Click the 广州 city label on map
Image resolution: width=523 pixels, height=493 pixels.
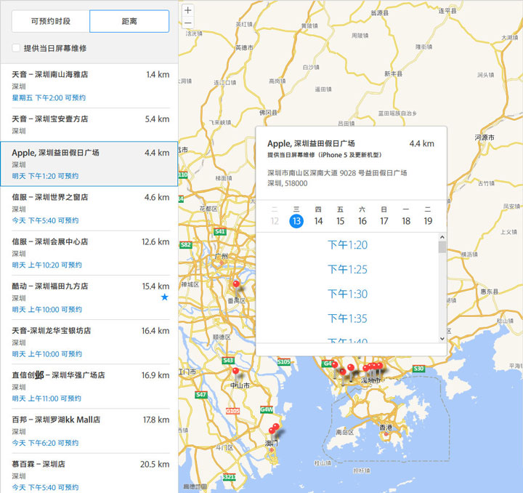point(222,256)
